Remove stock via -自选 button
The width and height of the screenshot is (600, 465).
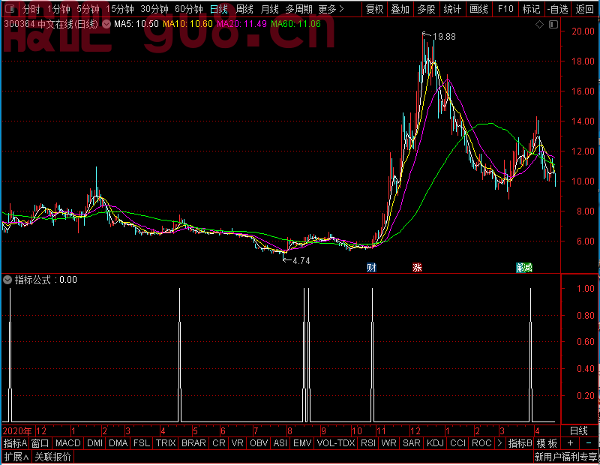click(x=557, y=9)
